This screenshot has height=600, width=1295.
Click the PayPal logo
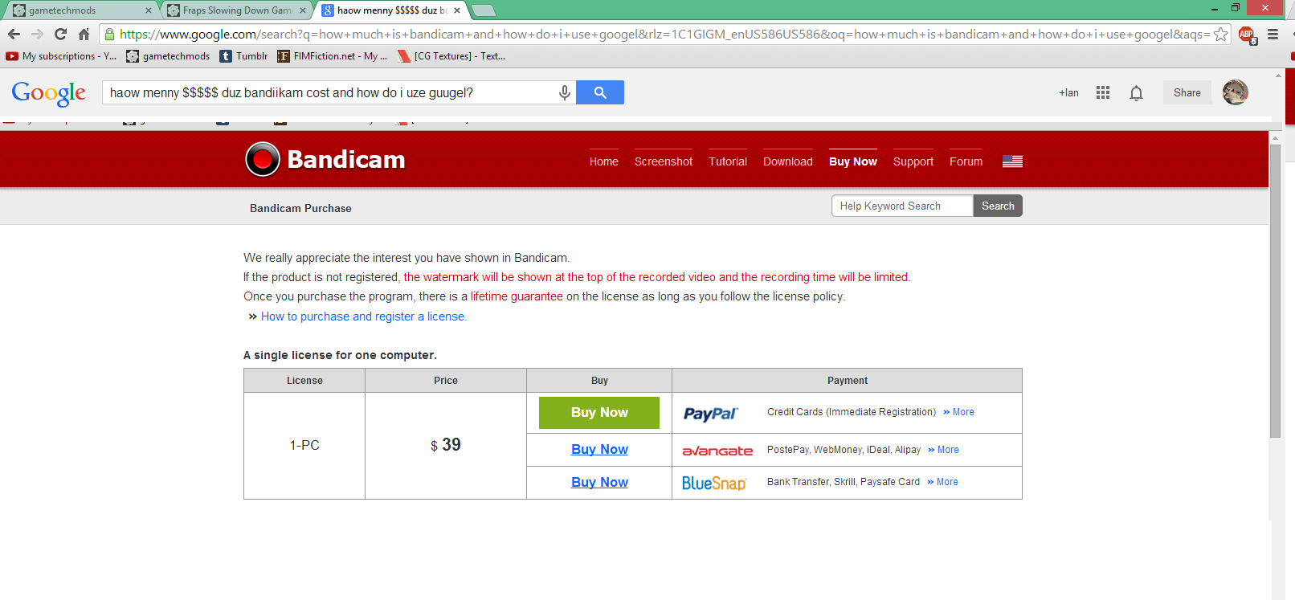[710, 413]
